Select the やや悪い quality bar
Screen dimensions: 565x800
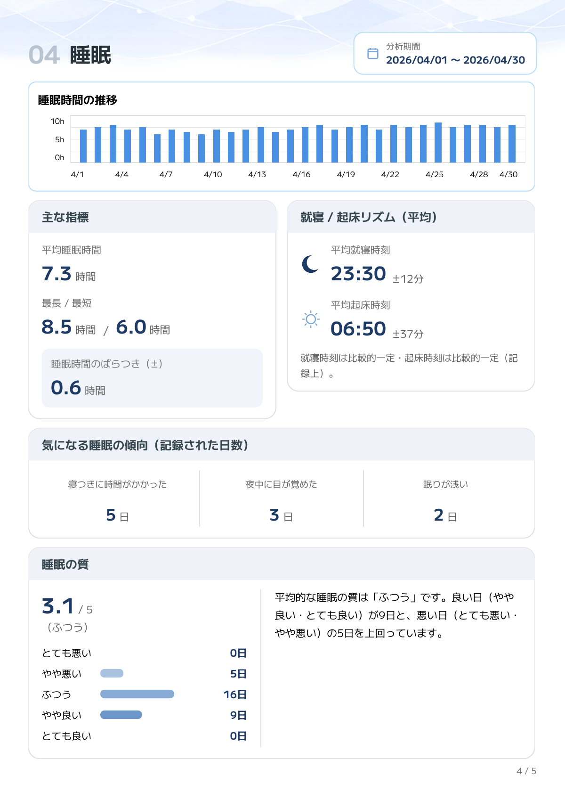(x=112, y=673)
